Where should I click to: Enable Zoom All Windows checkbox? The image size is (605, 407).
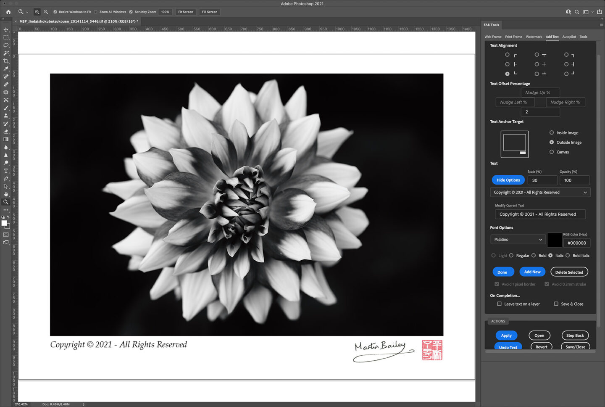click(x=96, y=12)
